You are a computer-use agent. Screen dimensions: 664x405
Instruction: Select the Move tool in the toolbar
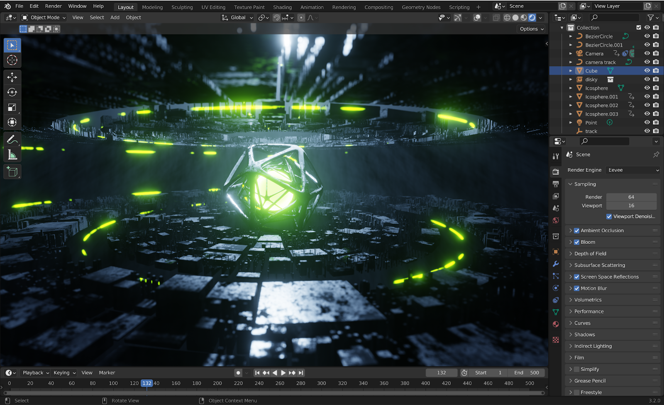click(x=12, y=77)
